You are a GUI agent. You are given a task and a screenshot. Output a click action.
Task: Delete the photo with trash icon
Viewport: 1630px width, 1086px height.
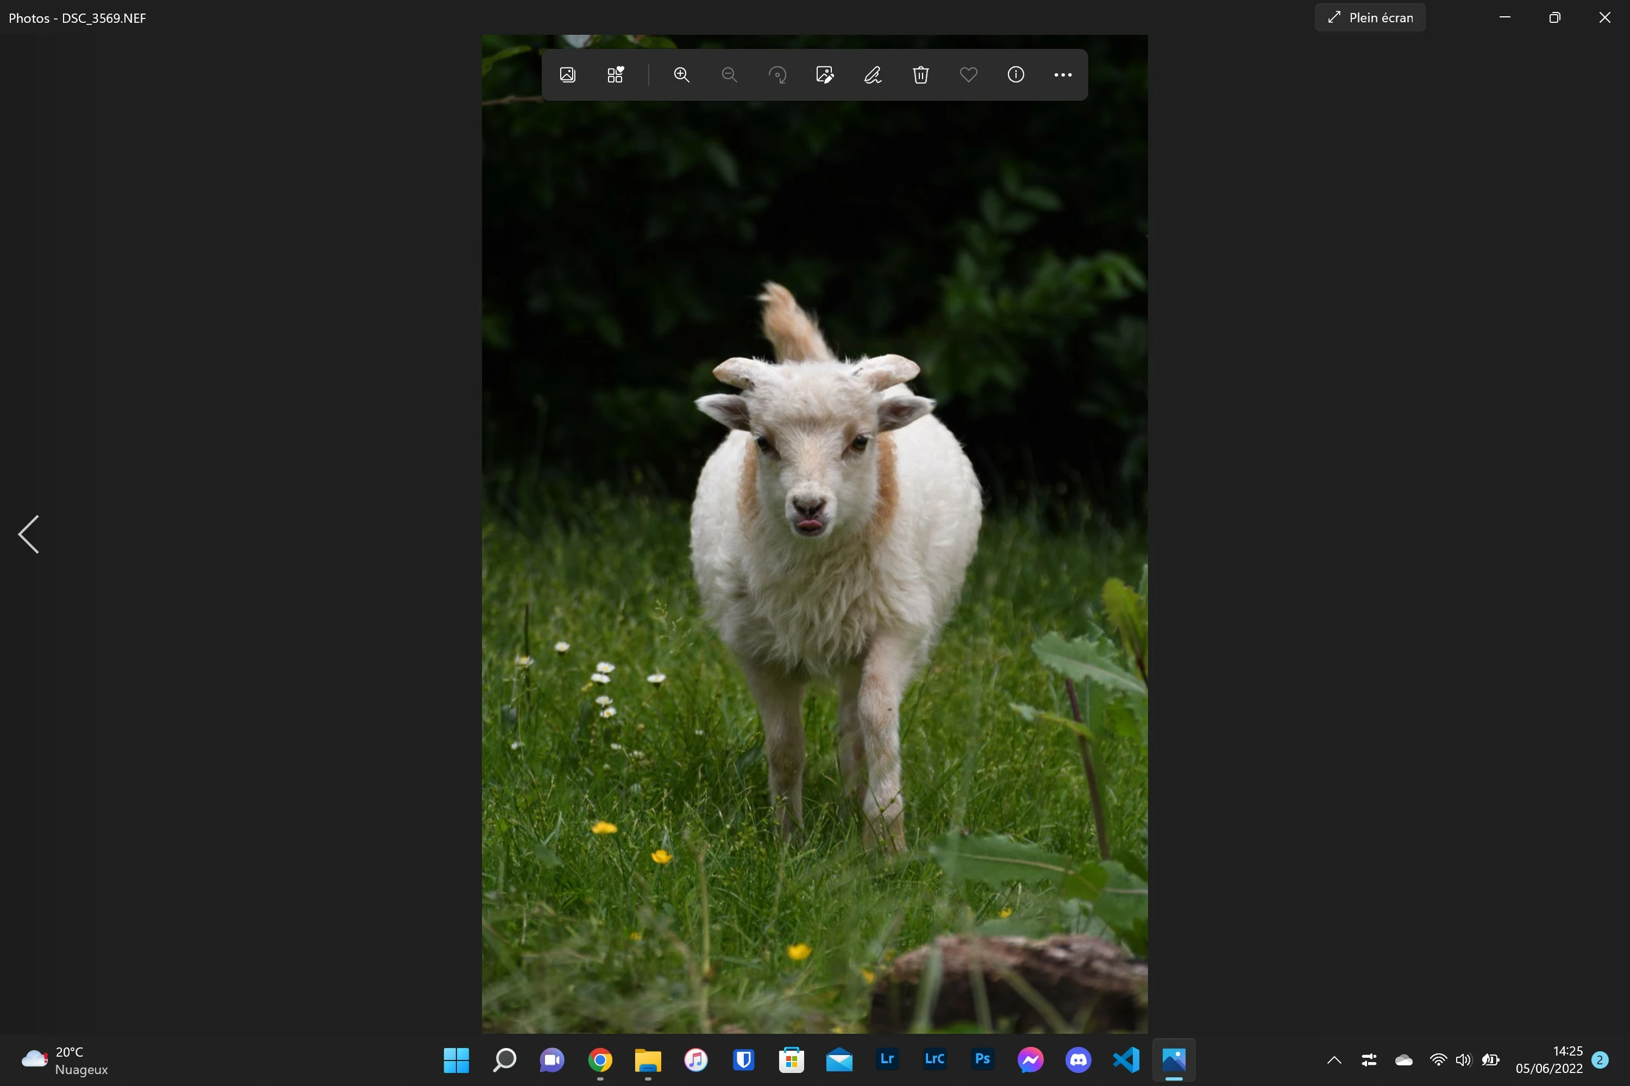click(920, 75)
